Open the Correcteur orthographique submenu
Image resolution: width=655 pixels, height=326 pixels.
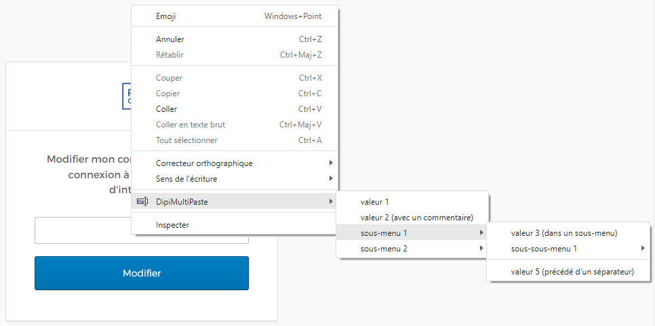235,163
